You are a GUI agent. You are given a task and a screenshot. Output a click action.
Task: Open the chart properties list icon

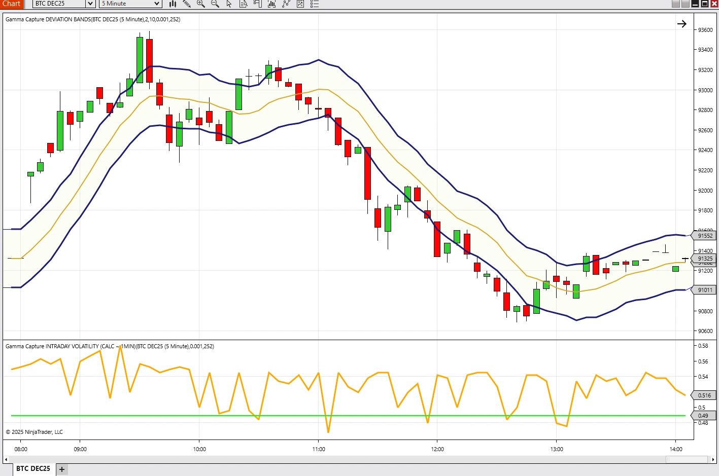click(x=314, y=4)
